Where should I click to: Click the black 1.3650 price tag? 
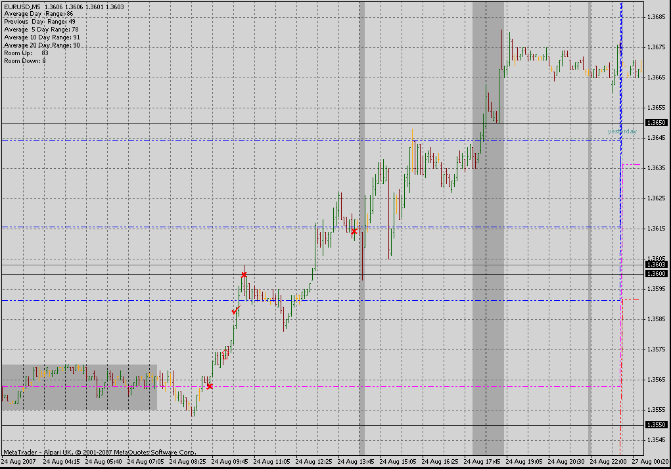coord(656,123)
